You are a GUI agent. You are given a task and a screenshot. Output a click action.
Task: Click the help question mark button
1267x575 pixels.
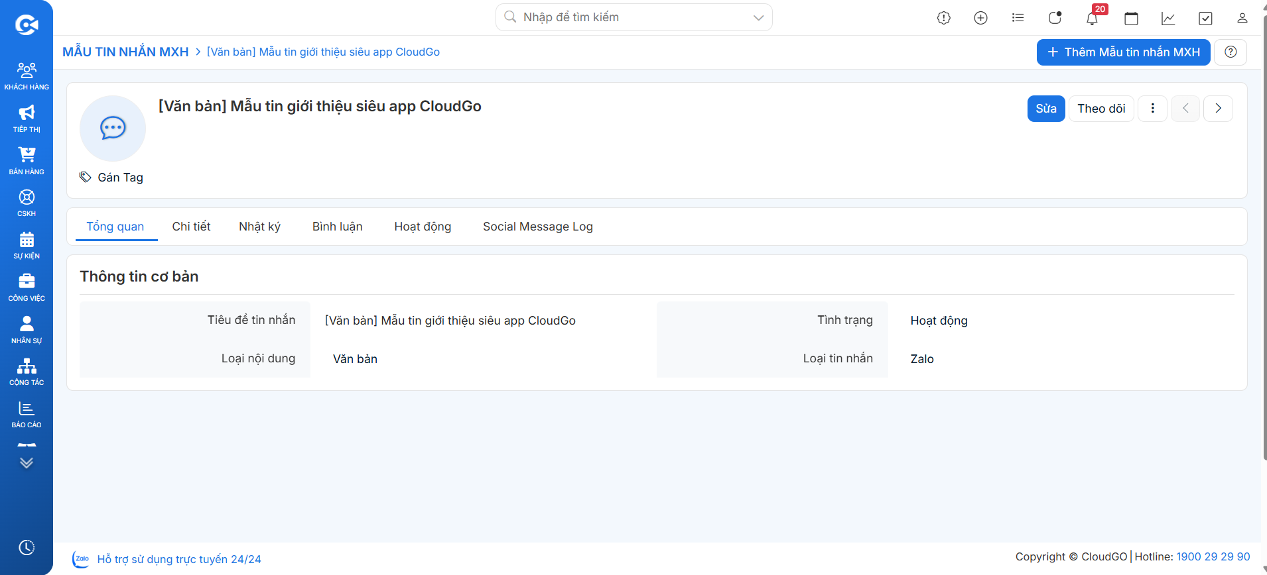point(1231,52)
